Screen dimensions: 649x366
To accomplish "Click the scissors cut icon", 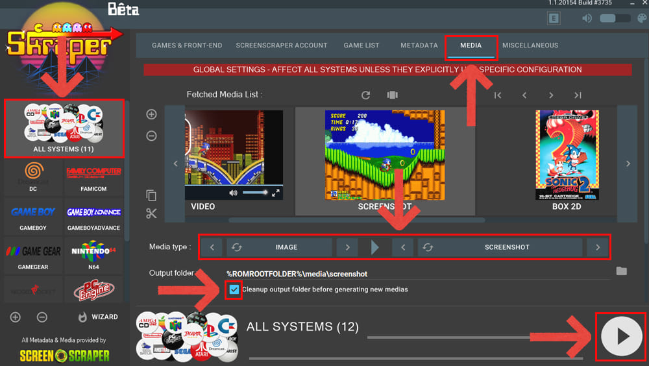I will click(151, 213).
